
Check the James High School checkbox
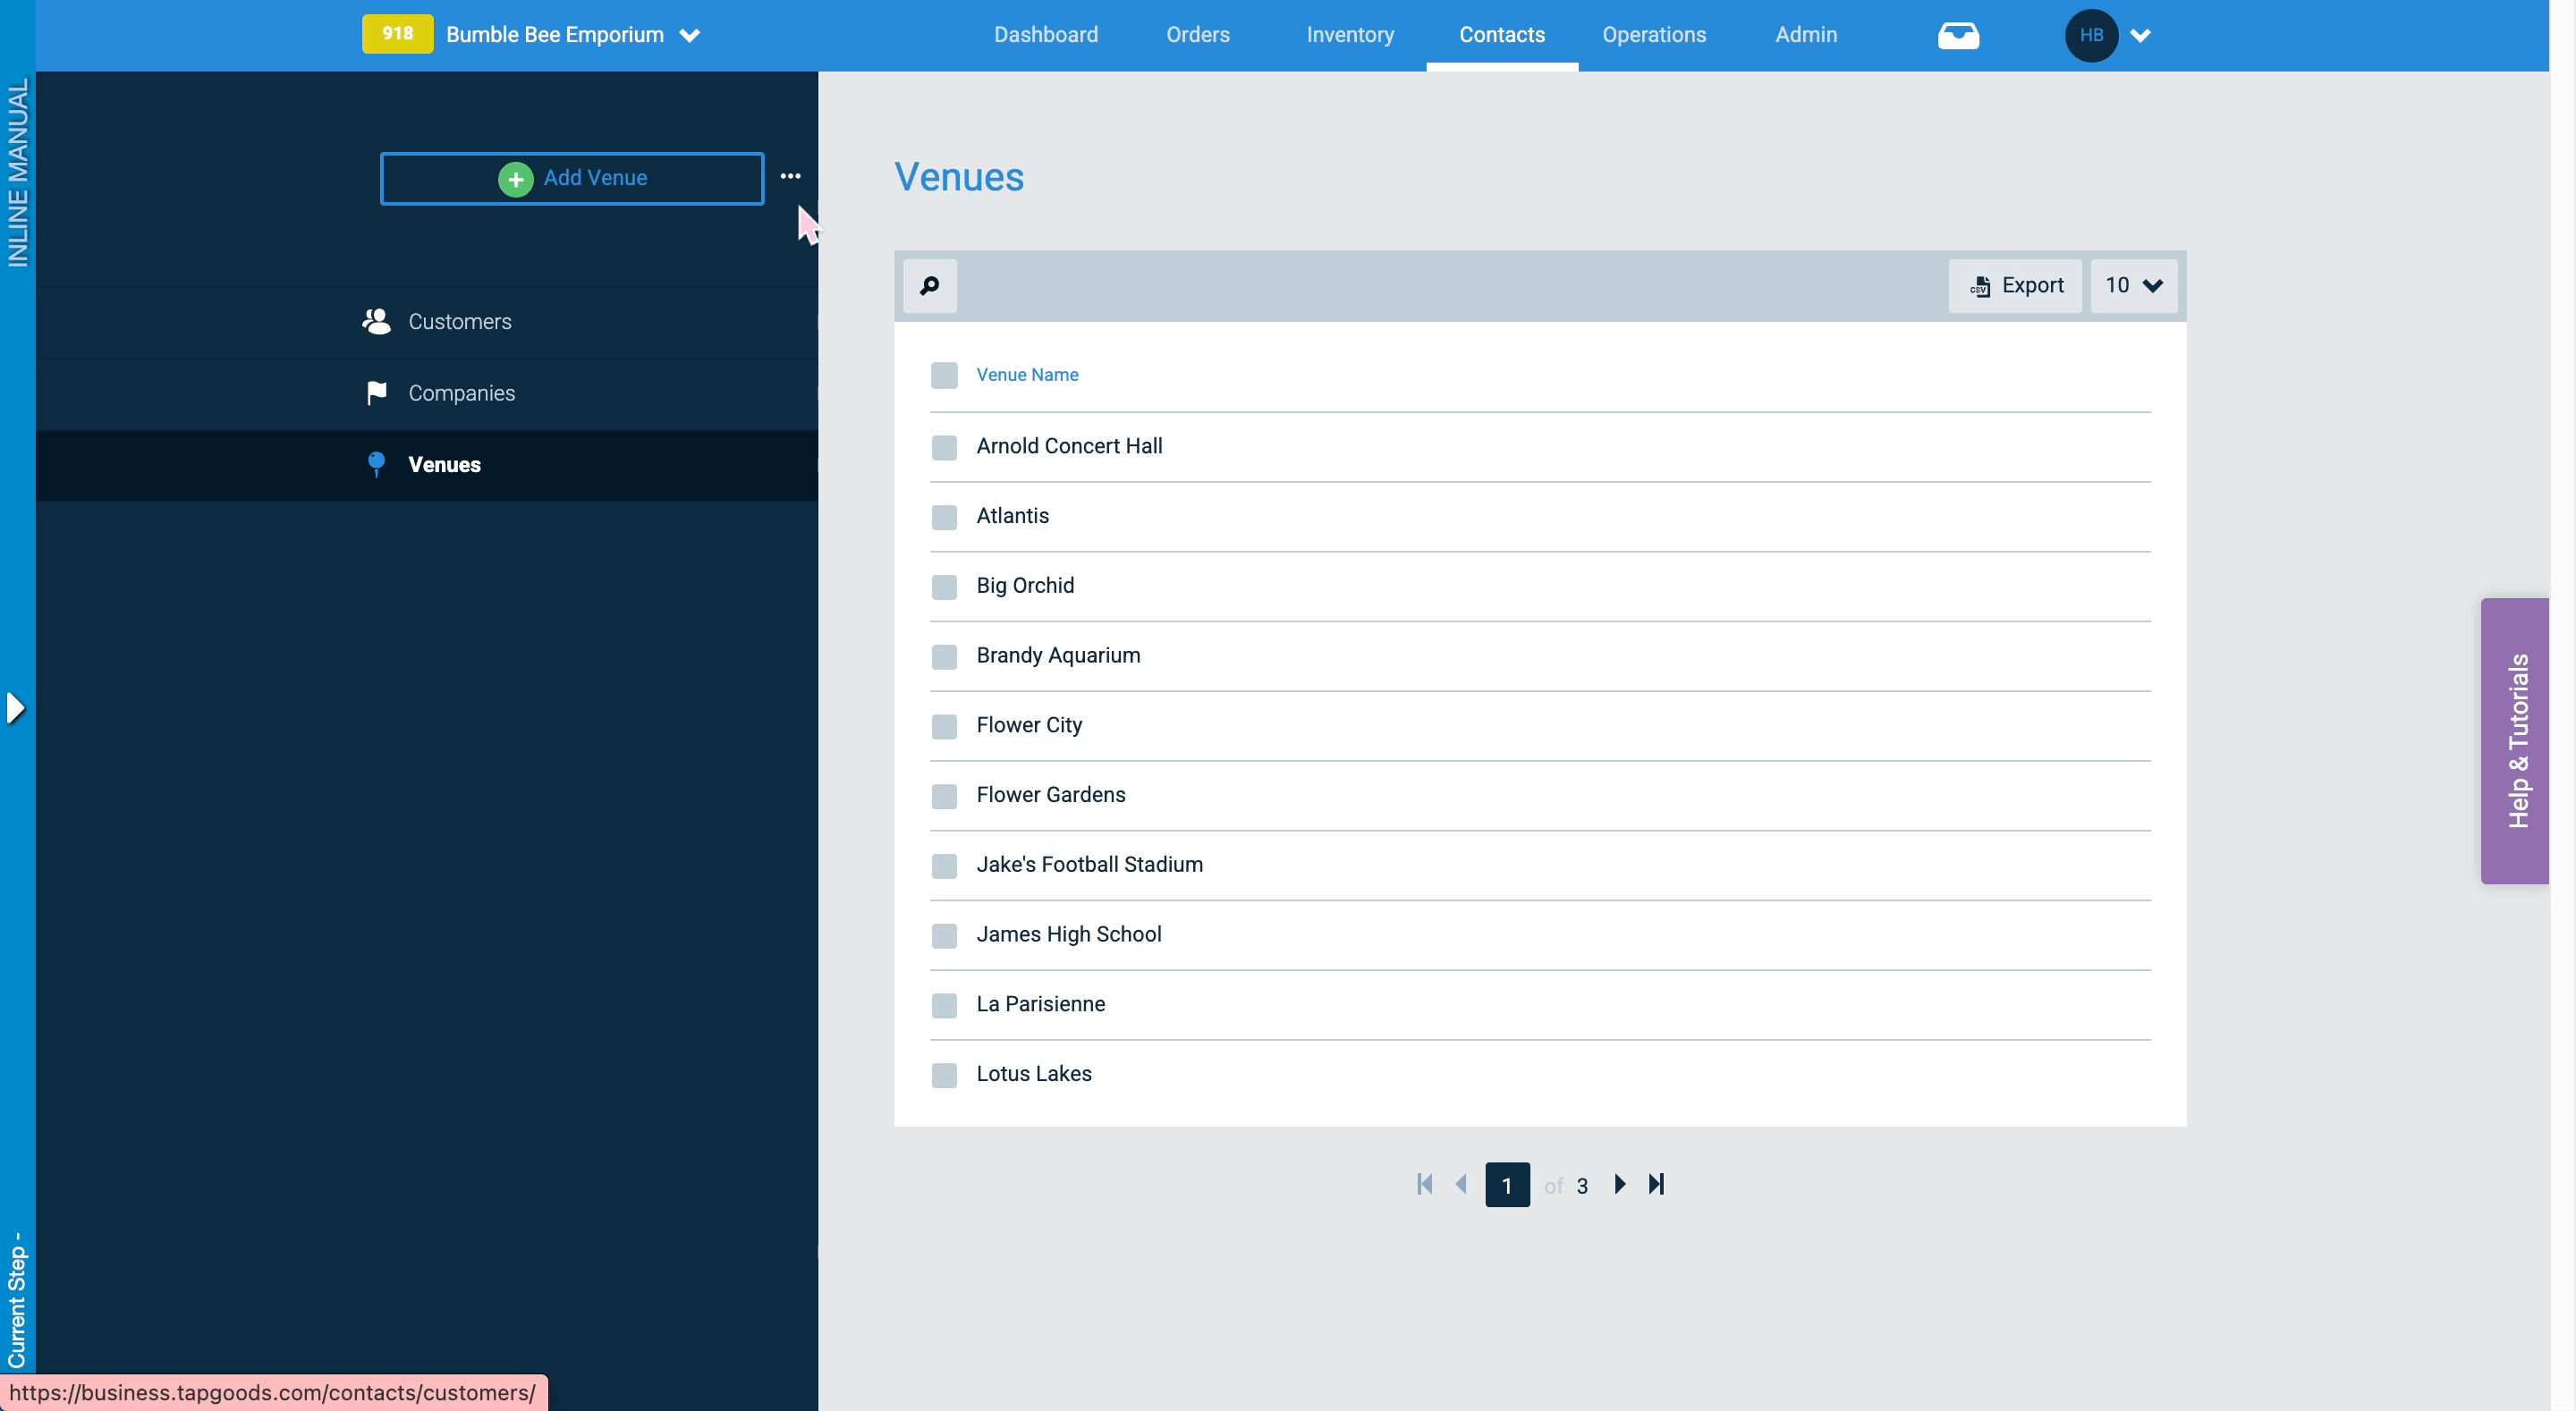coord(944,936)
